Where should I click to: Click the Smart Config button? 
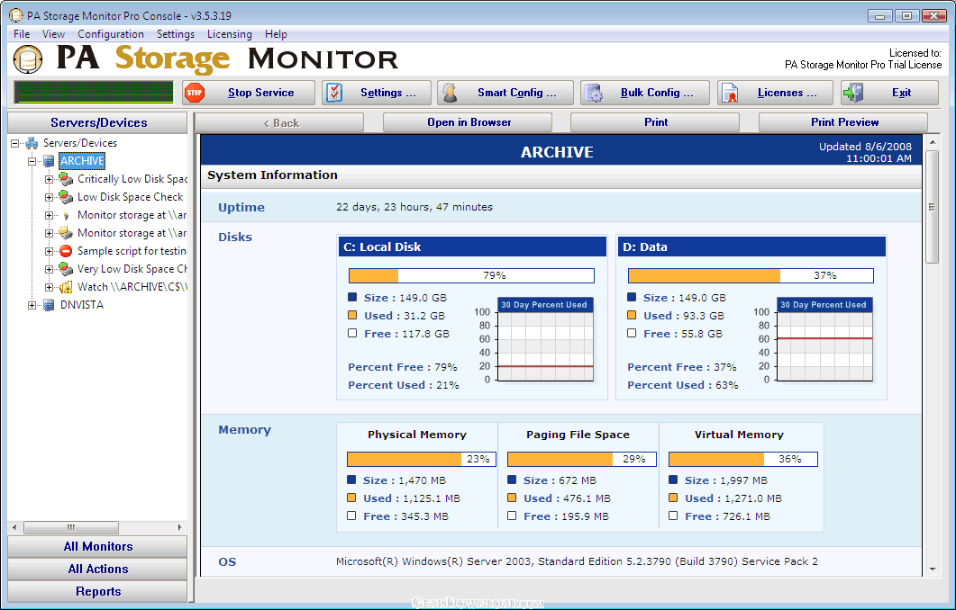tap(505, 93)
